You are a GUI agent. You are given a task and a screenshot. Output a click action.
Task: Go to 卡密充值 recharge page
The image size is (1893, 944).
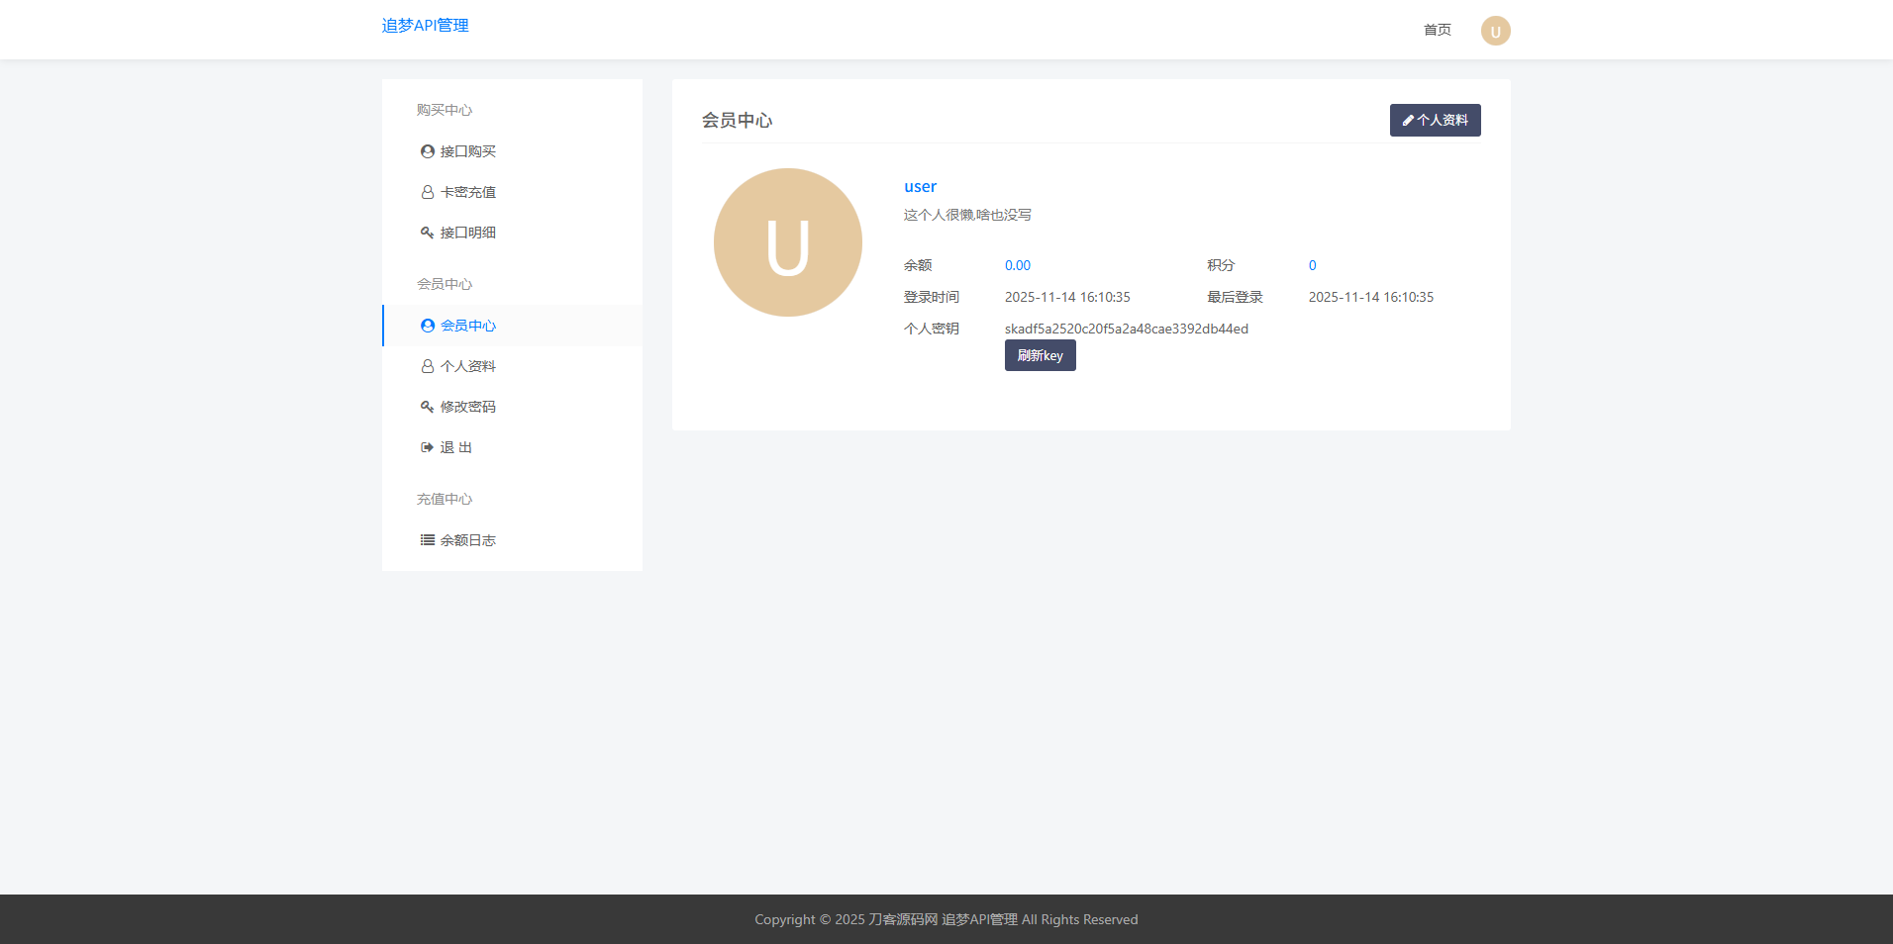click(467, 192)
